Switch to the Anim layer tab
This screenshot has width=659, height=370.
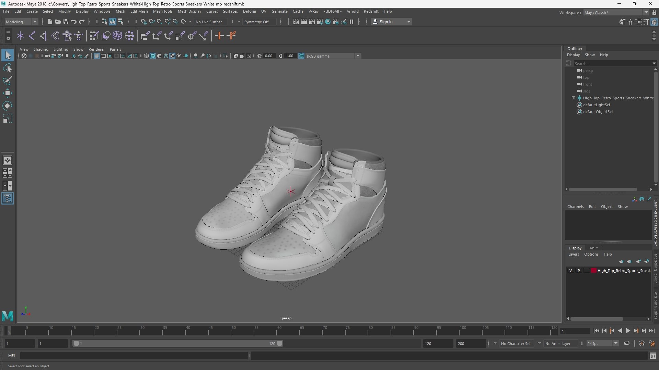click(x=594, y=248)
